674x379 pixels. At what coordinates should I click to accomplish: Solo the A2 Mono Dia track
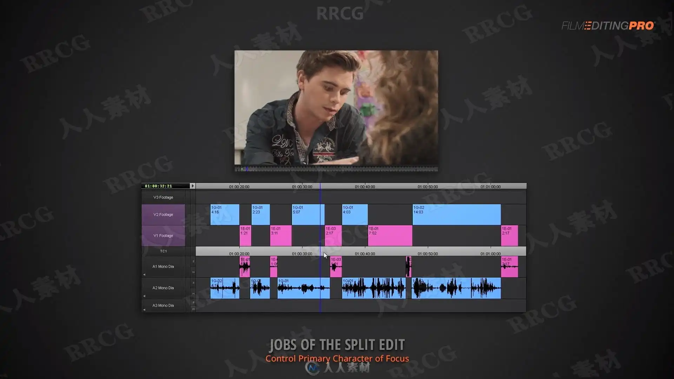click(x=193, y=283)
